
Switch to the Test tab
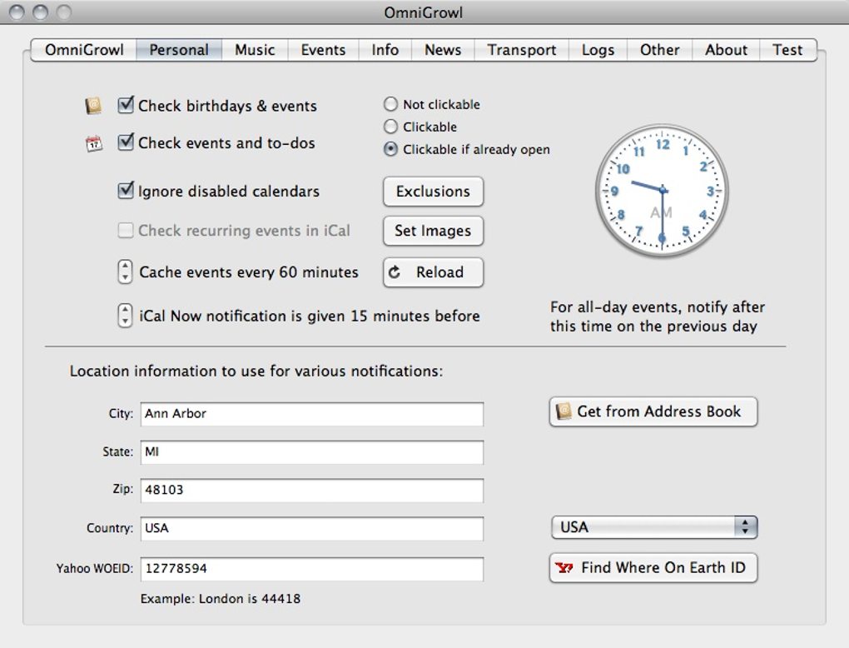coord(787,50)
